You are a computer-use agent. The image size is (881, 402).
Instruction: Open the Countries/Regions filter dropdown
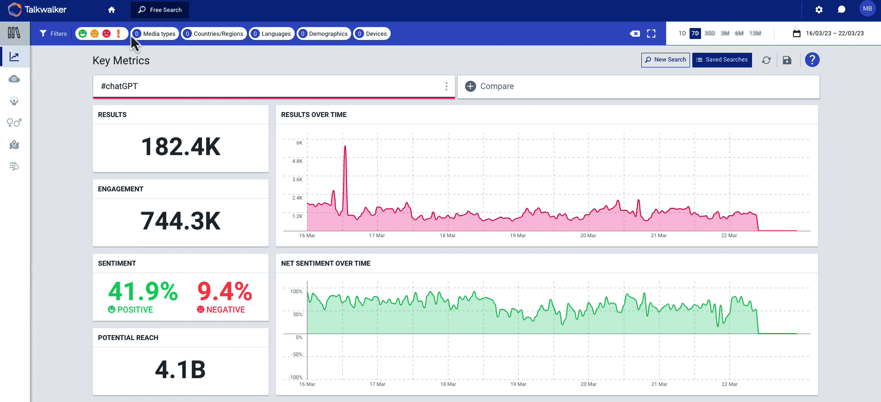(x=214, y=33)
